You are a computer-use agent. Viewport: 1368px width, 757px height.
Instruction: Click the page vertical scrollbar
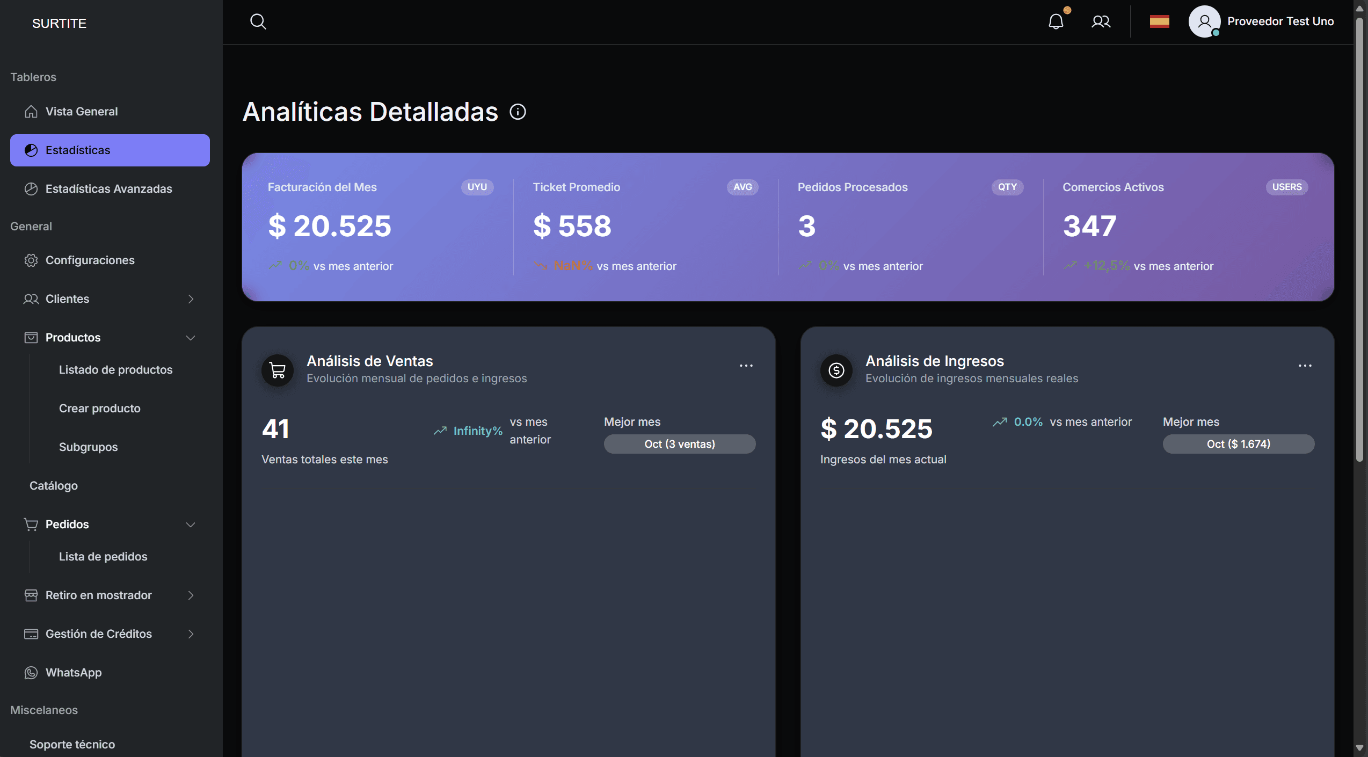click(x=1359, y=242)
